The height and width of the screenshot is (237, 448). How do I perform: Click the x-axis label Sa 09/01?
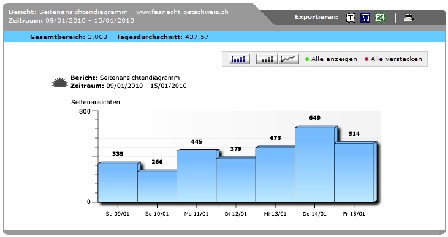(118, 214)
